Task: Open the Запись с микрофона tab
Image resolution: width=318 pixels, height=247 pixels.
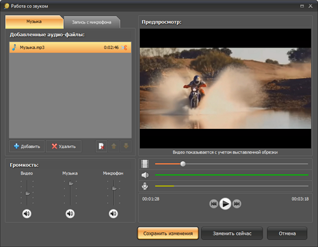Action: point(92,22)
